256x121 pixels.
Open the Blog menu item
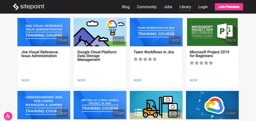[126, 7]
